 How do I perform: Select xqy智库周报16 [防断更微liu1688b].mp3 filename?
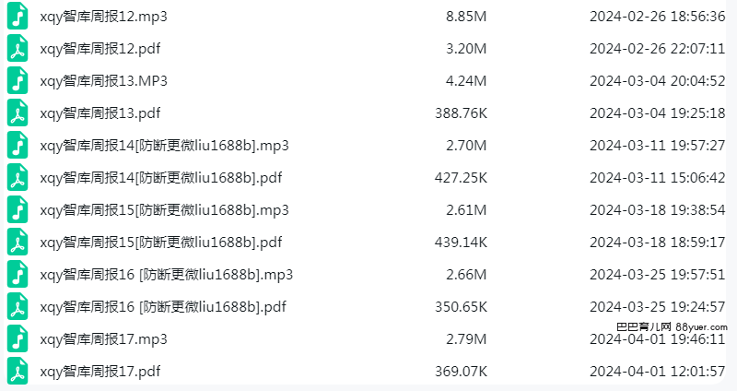point(167,275)
